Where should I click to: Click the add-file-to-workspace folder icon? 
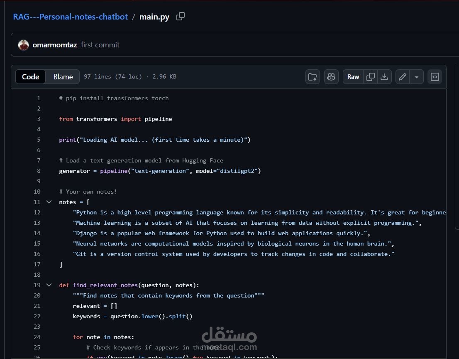pos(313,76)
